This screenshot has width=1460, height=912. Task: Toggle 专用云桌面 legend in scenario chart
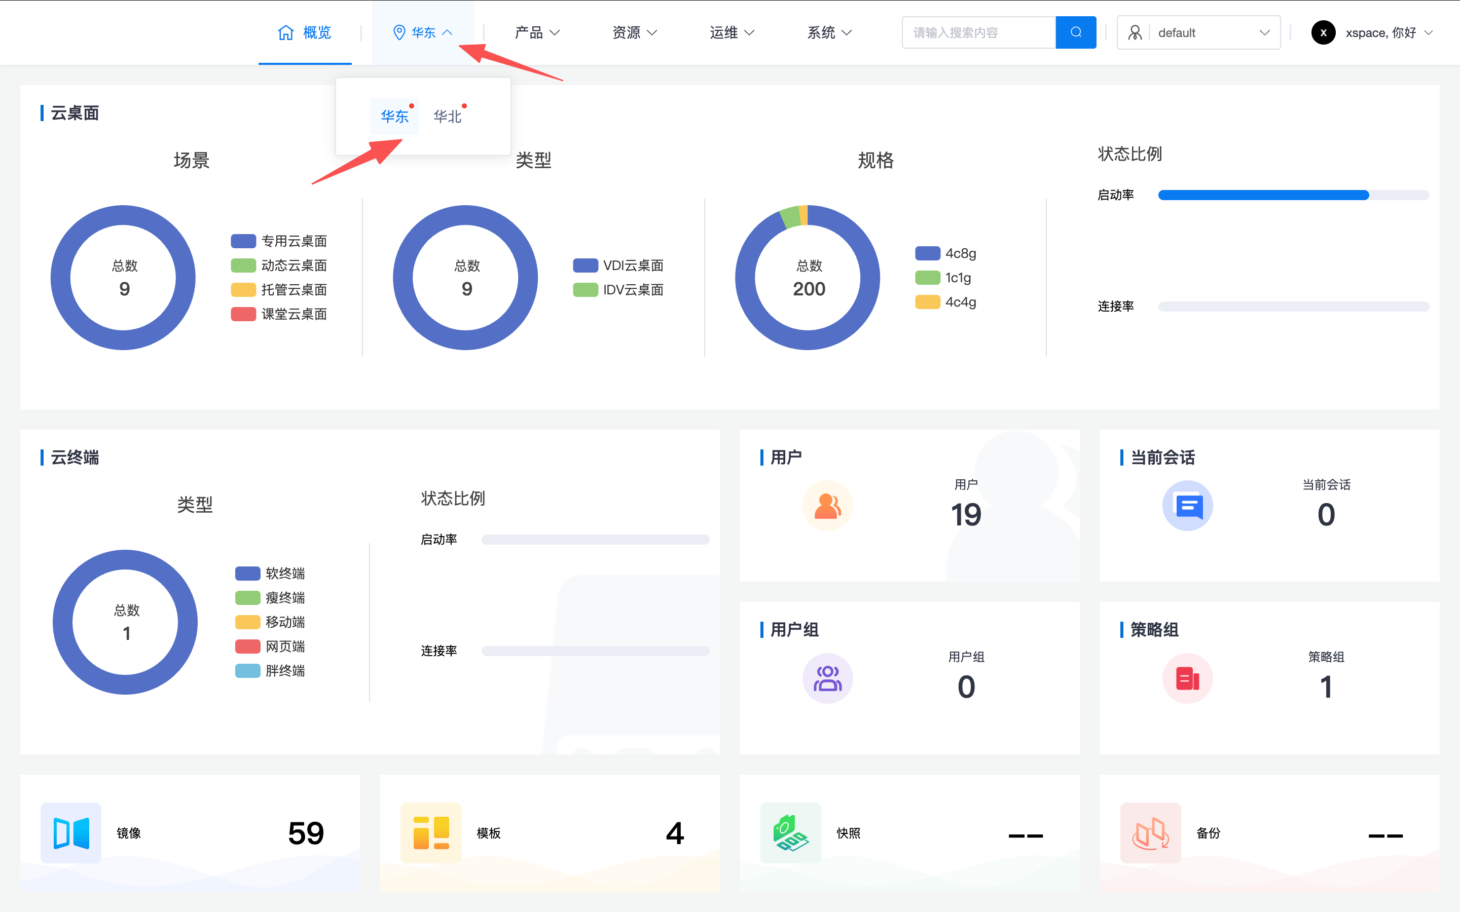pyautogui.click(x=293, y=241)
